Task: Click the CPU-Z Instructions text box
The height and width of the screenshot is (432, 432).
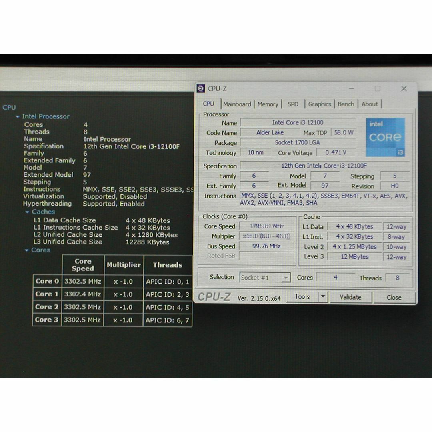Action: coord(324,200)
